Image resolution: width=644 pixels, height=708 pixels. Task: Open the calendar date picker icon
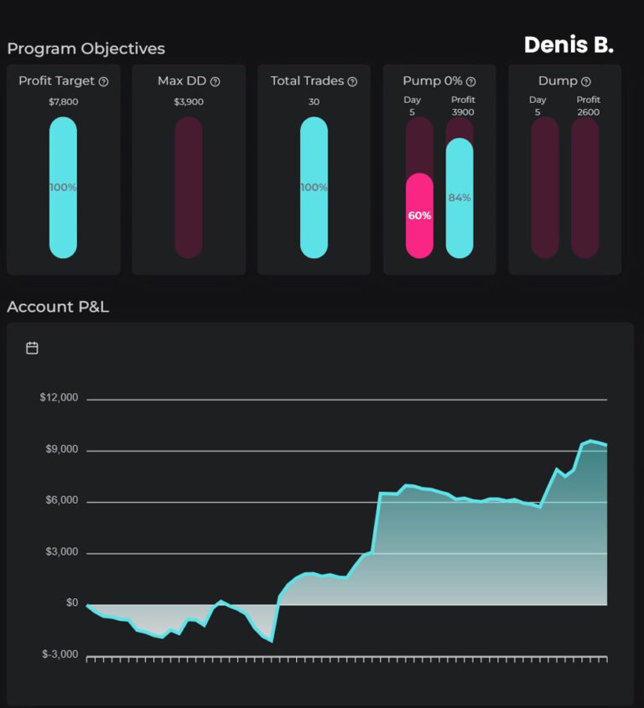click(32, 348)
